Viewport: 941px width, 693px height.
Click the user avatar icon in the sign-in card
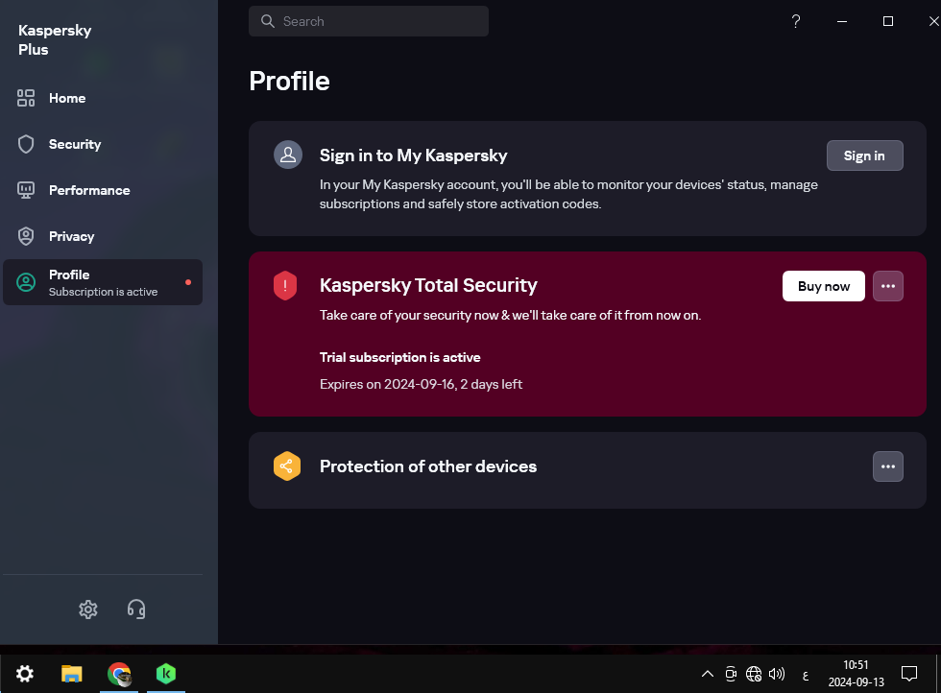tap(288, 155)
